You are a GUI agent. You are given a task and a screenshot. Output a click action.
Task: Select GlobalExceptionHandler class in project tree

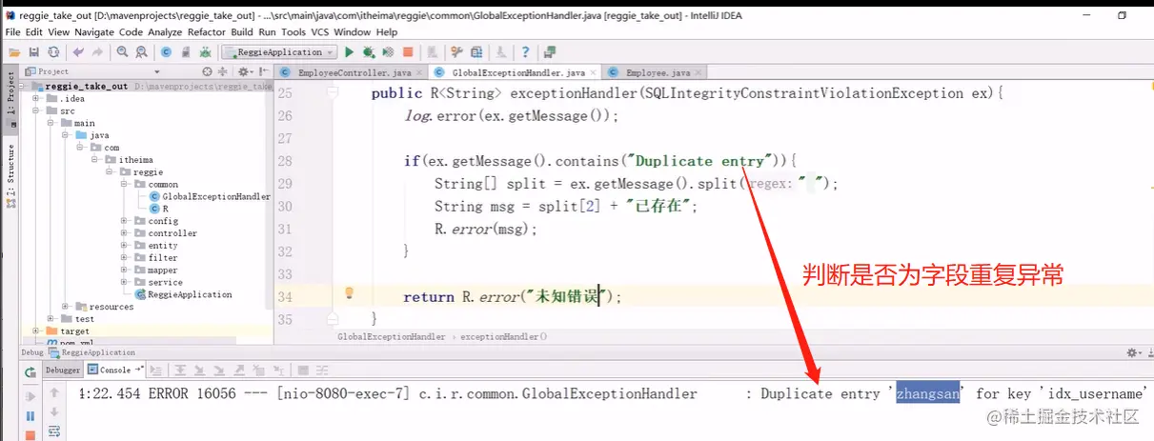210,196
